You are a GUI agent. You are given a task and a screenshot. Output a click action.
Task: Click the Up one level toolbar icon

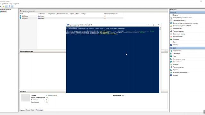point(4,6)
